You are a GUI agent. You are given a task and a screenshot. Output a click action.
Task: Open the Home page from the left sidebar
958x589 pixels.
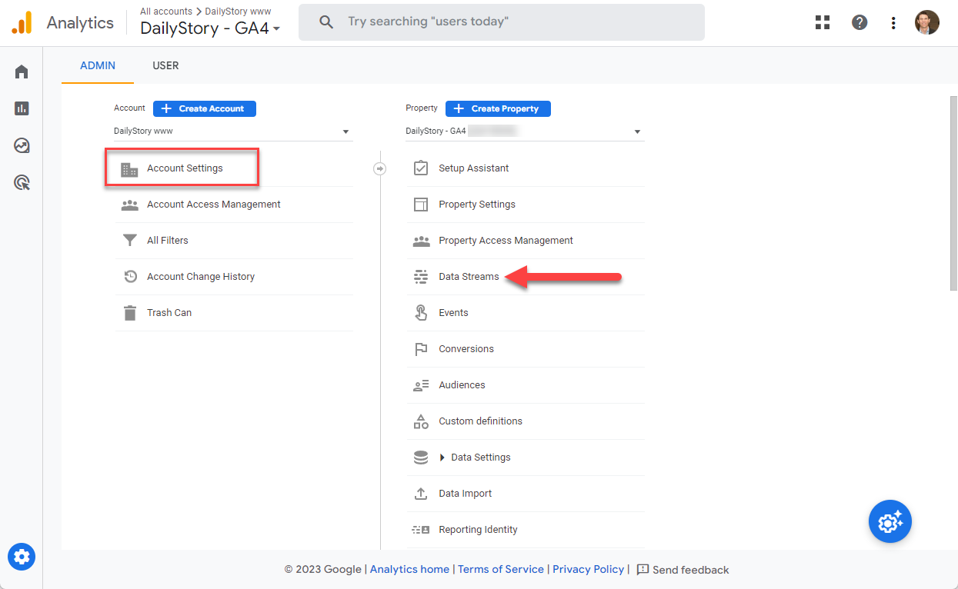(21, 71)
